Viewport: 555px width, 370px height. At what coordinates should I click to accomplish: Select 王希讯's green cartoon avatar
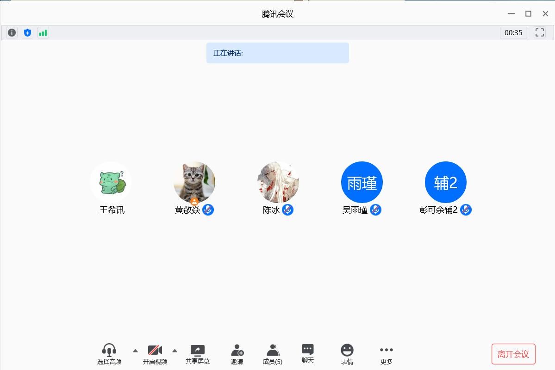pyautogui.click(x=111, y=182)
